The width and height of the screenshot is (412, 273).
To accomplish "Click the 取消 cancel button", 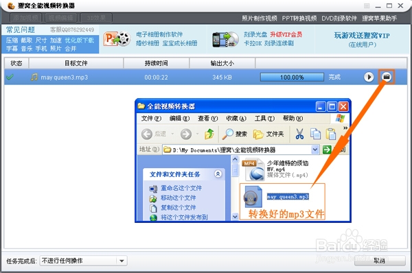I will (x=380, y=261).
